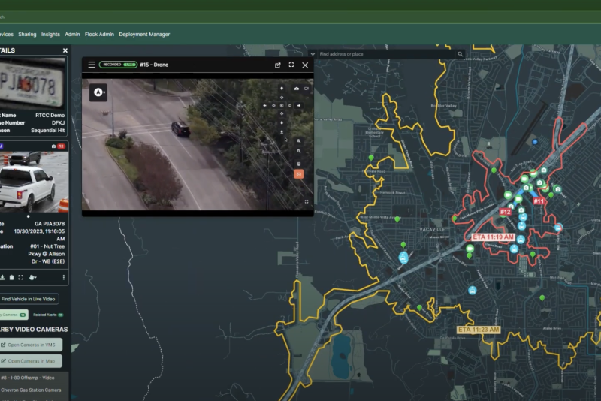The height and width of the screenshot is (401, 601).
Task: Click the VACAVILLE city label on map
Action: (432, 230)
